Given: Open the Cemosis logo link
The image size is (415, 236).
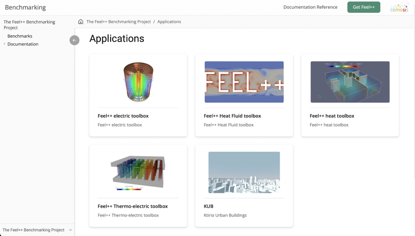Looking at the screenshot, I should [399, 7].
